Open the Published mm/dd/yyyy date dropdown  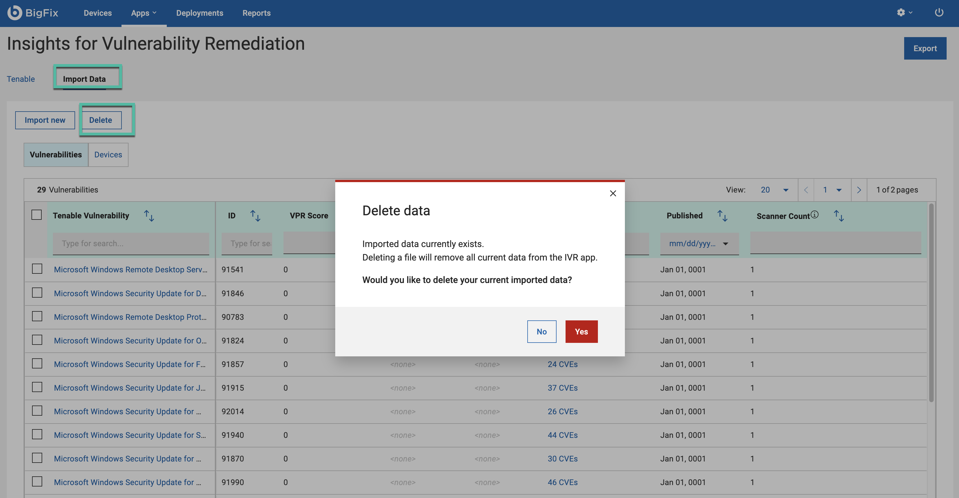click(x=725, y=244)
